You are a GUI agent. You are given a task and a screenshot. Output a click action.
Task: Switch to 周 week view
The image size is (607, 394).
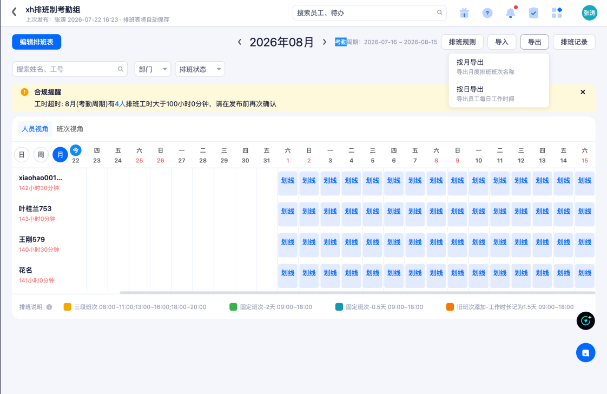point(41,155)
